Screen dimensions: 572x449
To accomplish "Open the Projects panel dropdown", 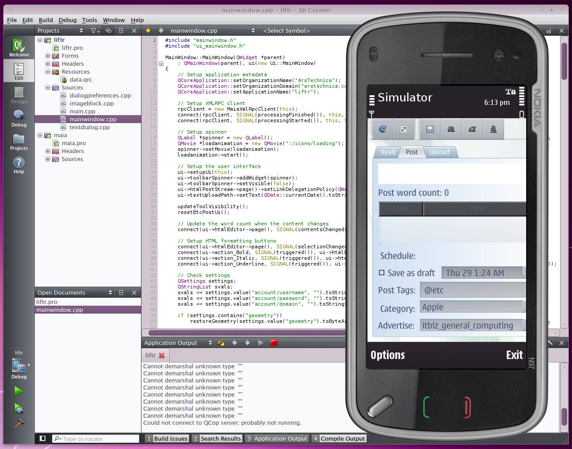I will click(60, 30).
